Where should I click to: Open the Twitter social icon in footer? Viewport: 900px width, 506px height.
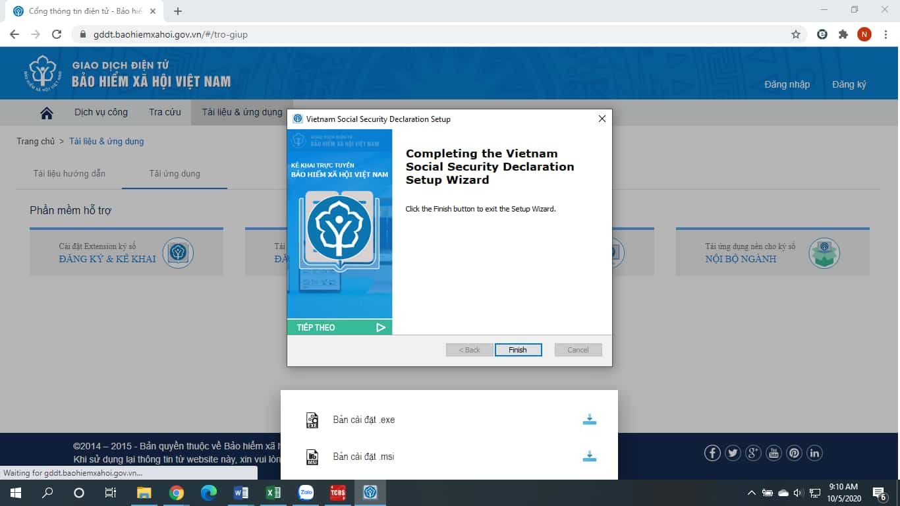[733, 453]
